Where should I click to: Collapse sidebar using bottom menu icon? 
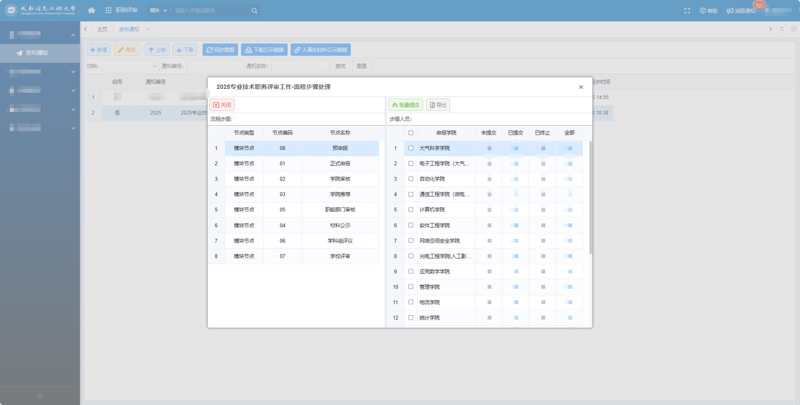click(x=40, y=396)
